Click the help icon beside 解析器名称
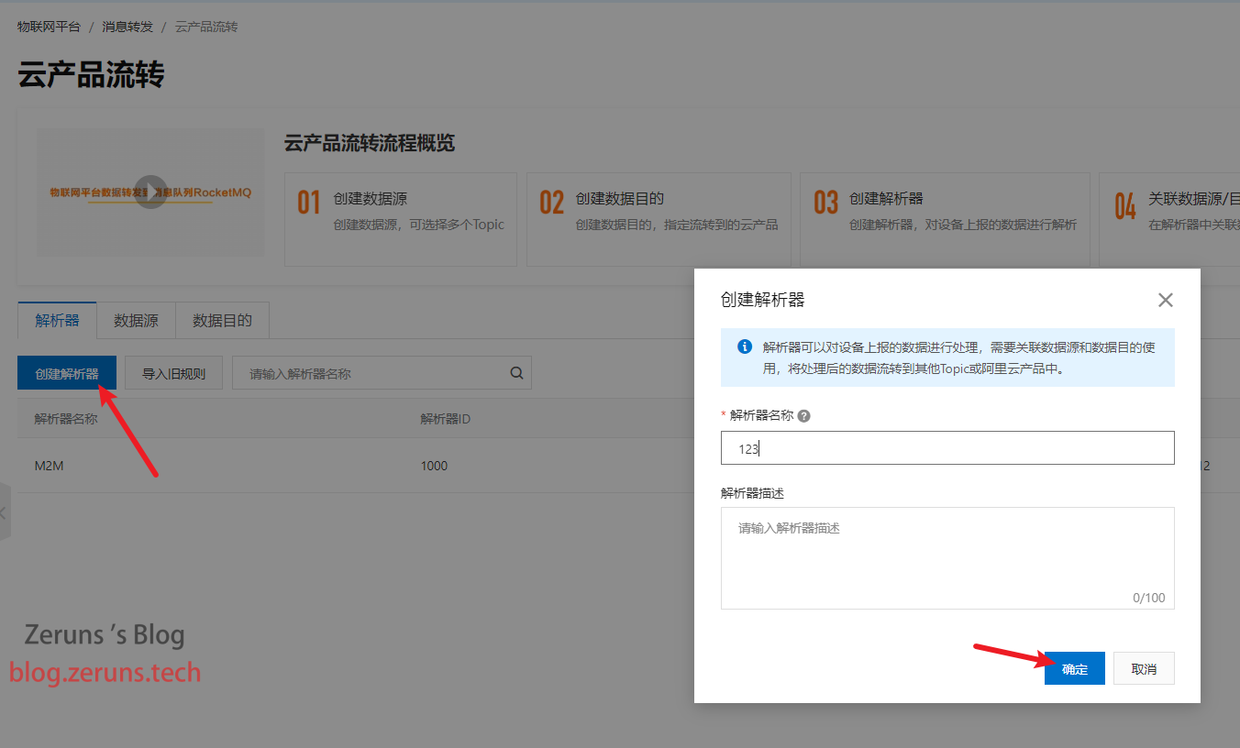The image size is (1240, 748). [803, 416]
